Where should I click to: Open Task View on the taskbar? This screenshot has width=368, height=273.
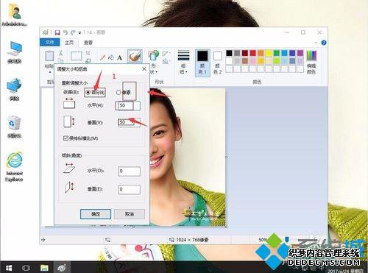26,267
